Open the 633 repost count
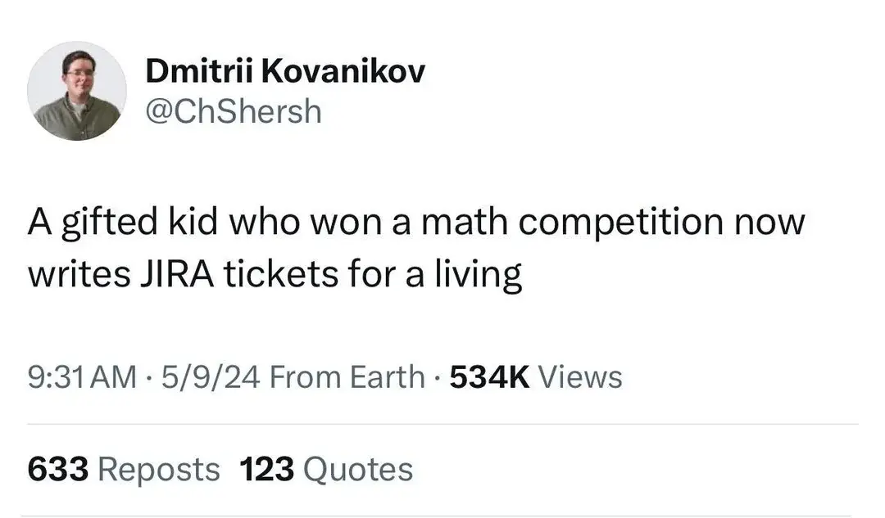The width and height of the screenshot is (885, 518). click(58, 470)
